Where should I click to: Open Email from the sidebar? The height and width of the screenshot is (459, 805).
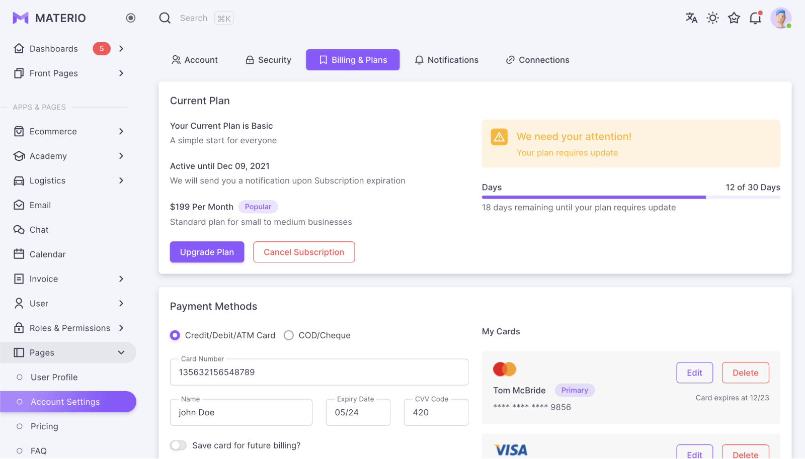coord(40,205)
